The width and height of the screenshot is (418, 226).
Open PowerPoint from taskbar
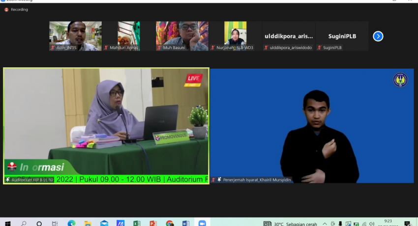pyautogui.click(x=153, y=224)
